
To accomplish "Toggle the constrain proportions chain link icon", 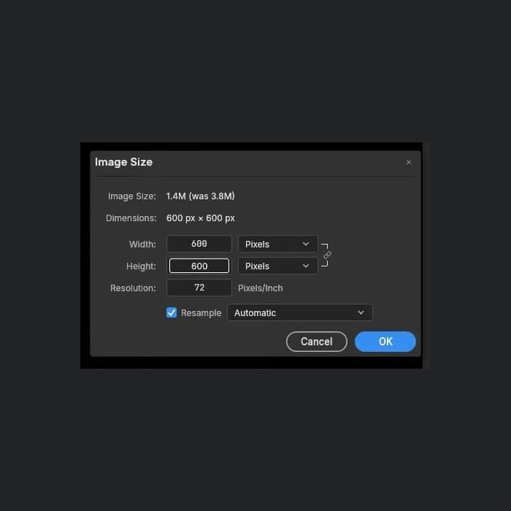I will tap(327, 255).
